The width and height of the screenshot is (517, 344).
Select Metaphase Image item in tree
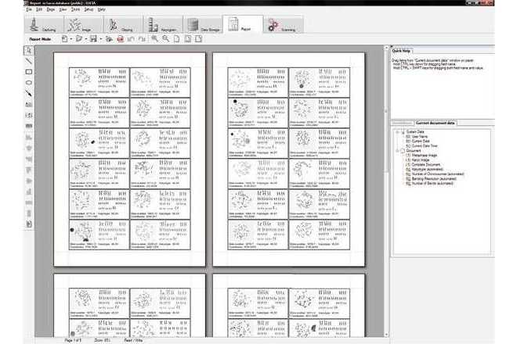coord(424,155)
